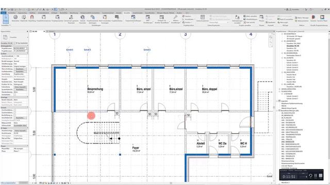
Task: Click Bearbeiten button for Überschreibungen Sichtbarkeit
Action: click(x=20, y=69)
